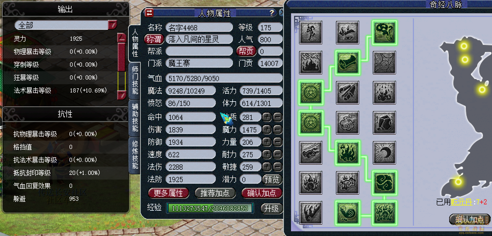Decrease 力量 attribute with minus button
This screenshot has width=492, height=236.
click(278, 142)
